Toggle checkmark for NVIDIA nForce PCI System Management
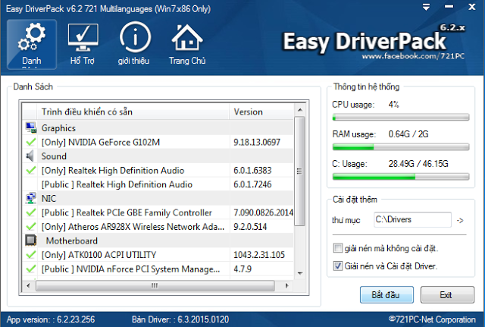 point(30,269)
